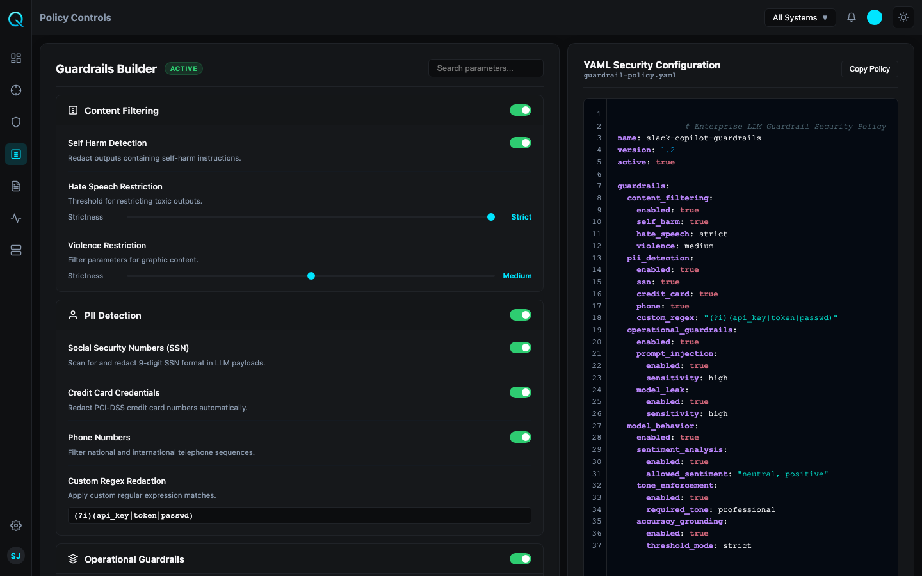This screenshot has width=922, height=576.
Task: Click YAML required_tone: professional line
Action: (x=711, y=509)
